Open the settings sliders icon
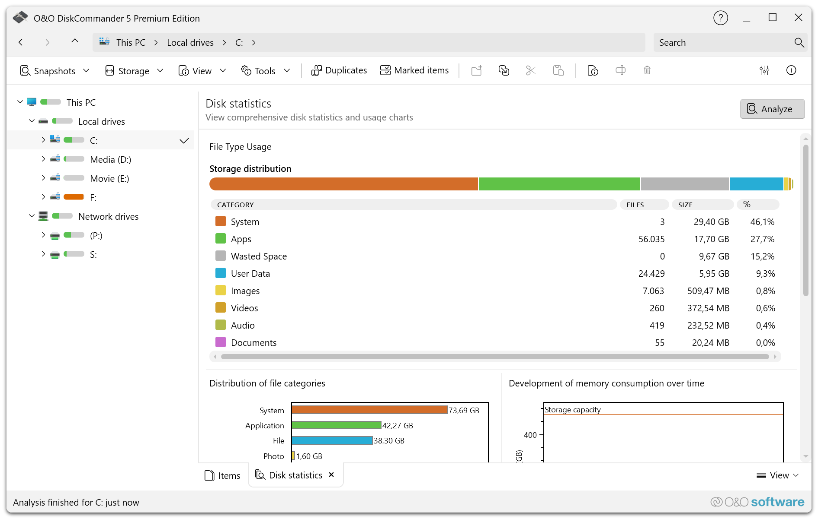The height and width of the screenshot is (519, 818). 764,70
